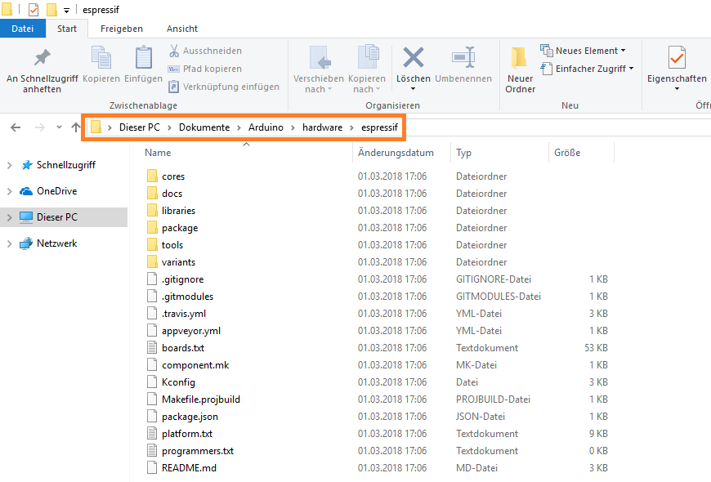
Task: Expand the Netzwerk tree node
Action: coord(10,244)
